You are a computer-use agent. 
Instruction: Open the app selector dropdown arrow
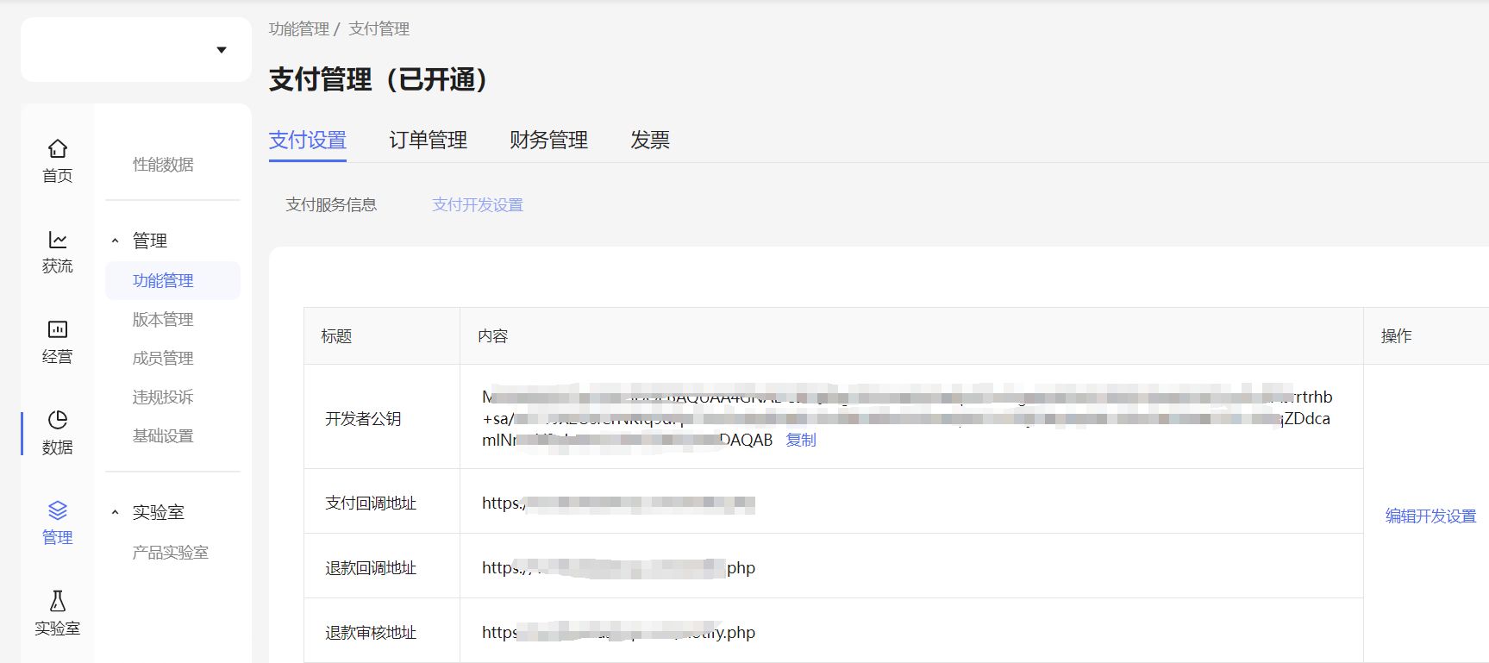pos(222,50)
